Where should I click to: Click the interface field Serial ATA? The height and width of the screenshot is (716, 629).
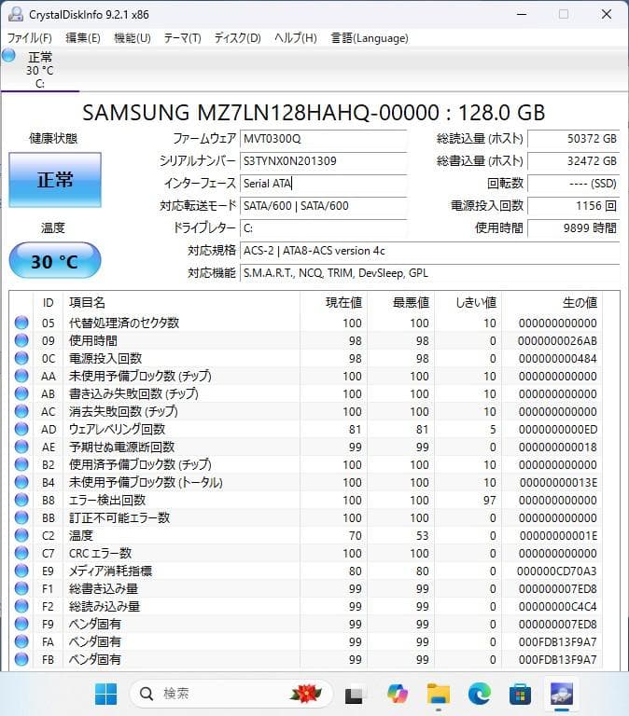323,184
